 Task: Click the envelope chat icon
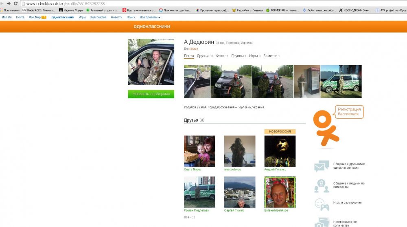point(322,166)
